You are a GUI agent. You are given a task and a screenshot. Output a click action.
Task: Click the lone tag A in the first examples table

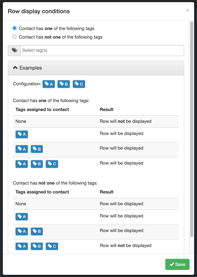point(22,134)
